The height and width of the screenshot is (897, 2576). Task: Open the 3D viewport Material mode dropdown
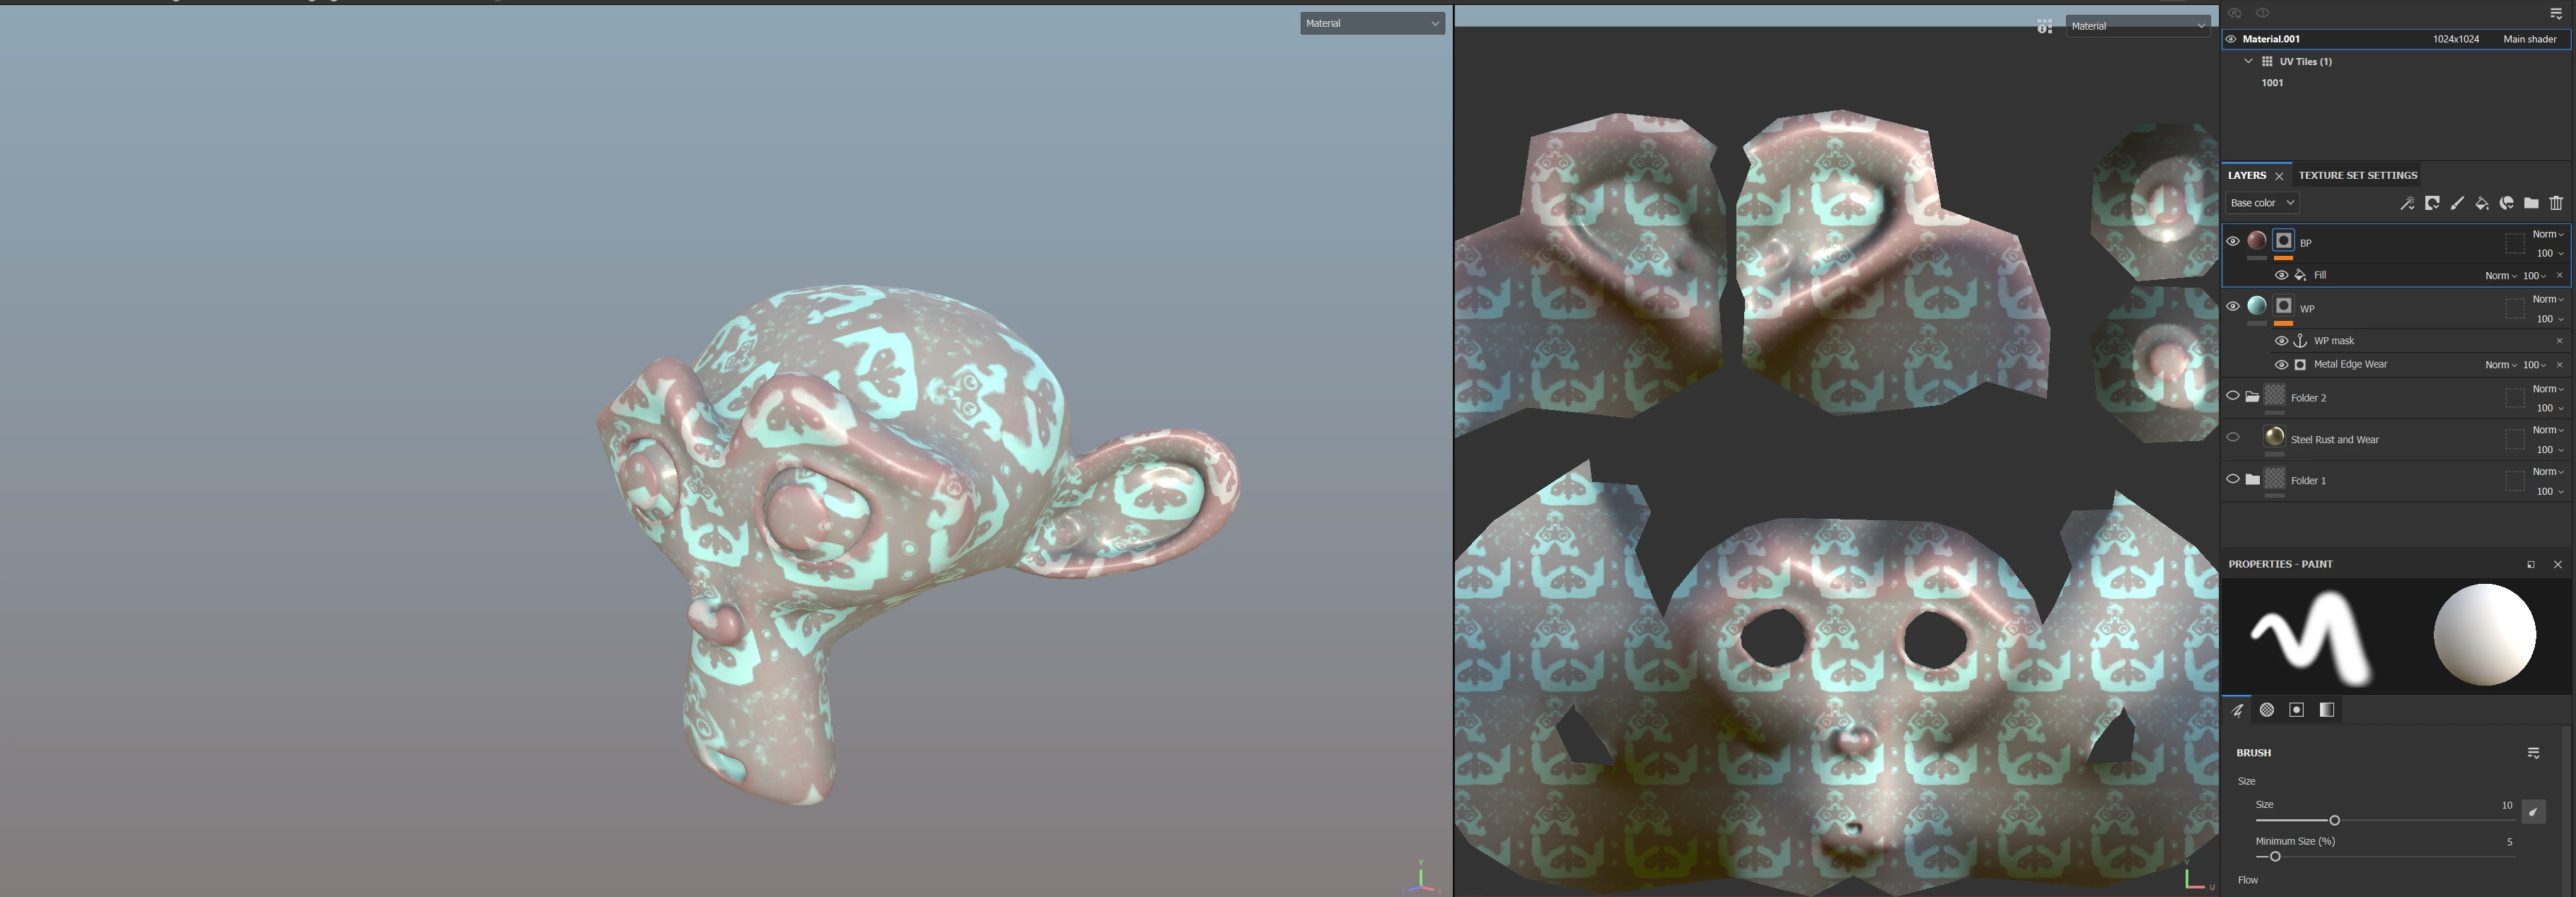(1372, 23)
